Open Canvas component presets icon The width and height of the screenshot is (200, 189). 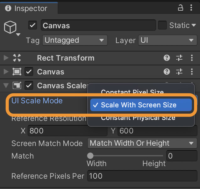click(179, 72)
